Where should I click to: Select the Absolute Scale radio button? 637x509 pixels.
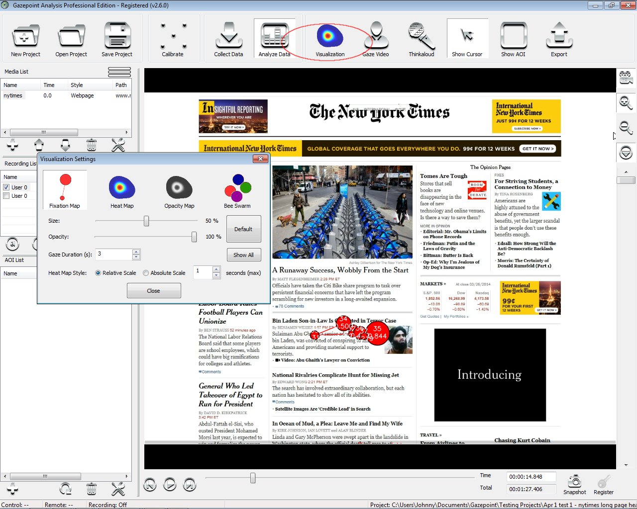[146, 273]
